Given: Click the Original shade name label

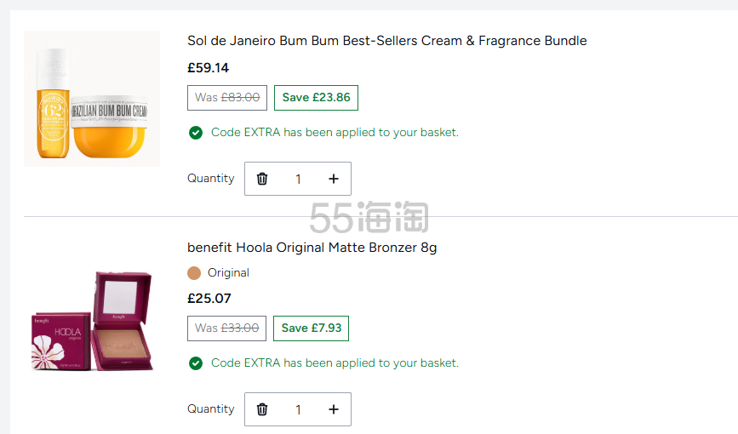Looking at the screenshot, I should pyautogui.click(x=228, y=273).
